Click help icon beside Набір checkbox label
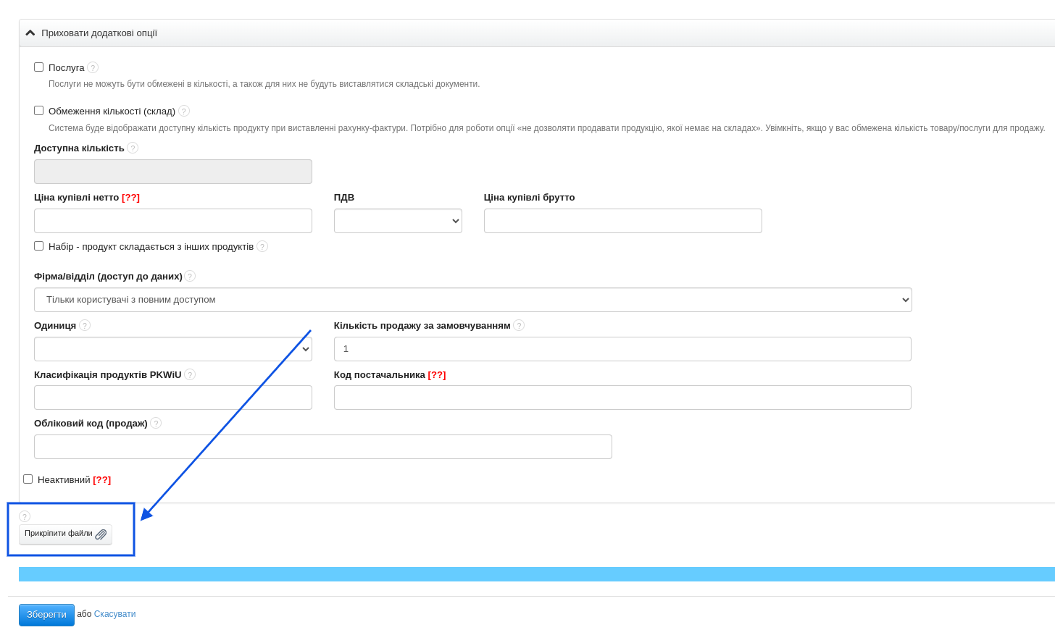The image size is (1055, 643). click(x=262, y=246)
